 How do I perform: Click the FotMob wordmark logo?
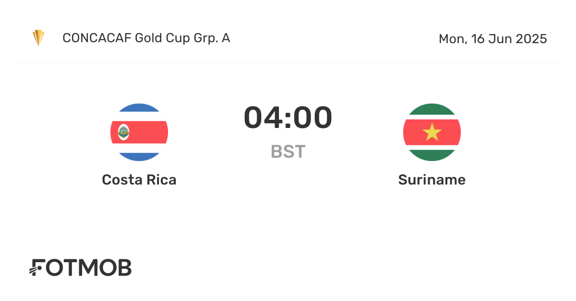(82, 268)
